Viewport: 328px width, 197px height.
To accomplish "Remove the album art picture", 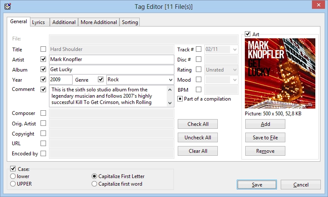I will 265,151.
